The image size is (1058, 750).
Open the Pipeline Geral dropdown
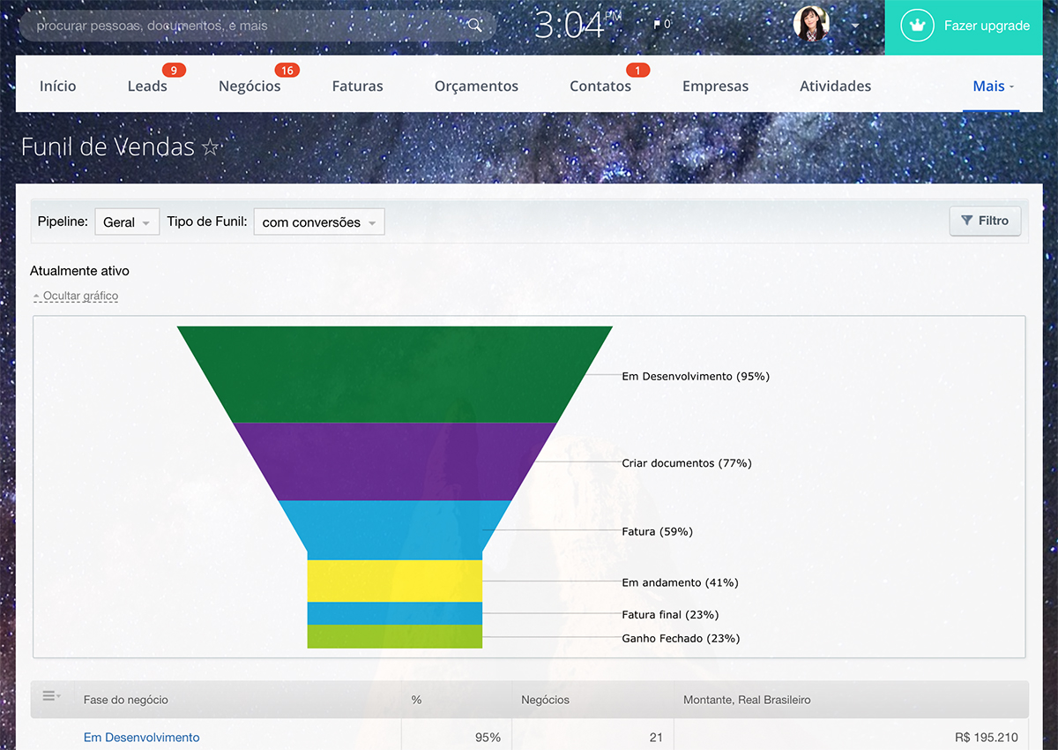(126, 222)
